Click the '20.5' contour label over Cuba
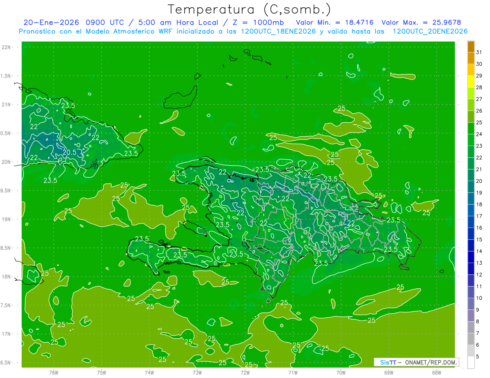 click(69, 152)
